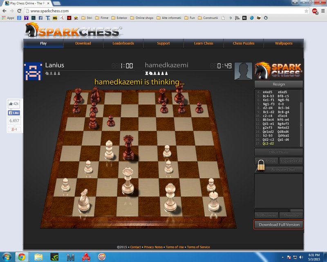Screen dimensions: 327x262
Task: Open the Wallpapers navigation tab
Action: [284, 43]
